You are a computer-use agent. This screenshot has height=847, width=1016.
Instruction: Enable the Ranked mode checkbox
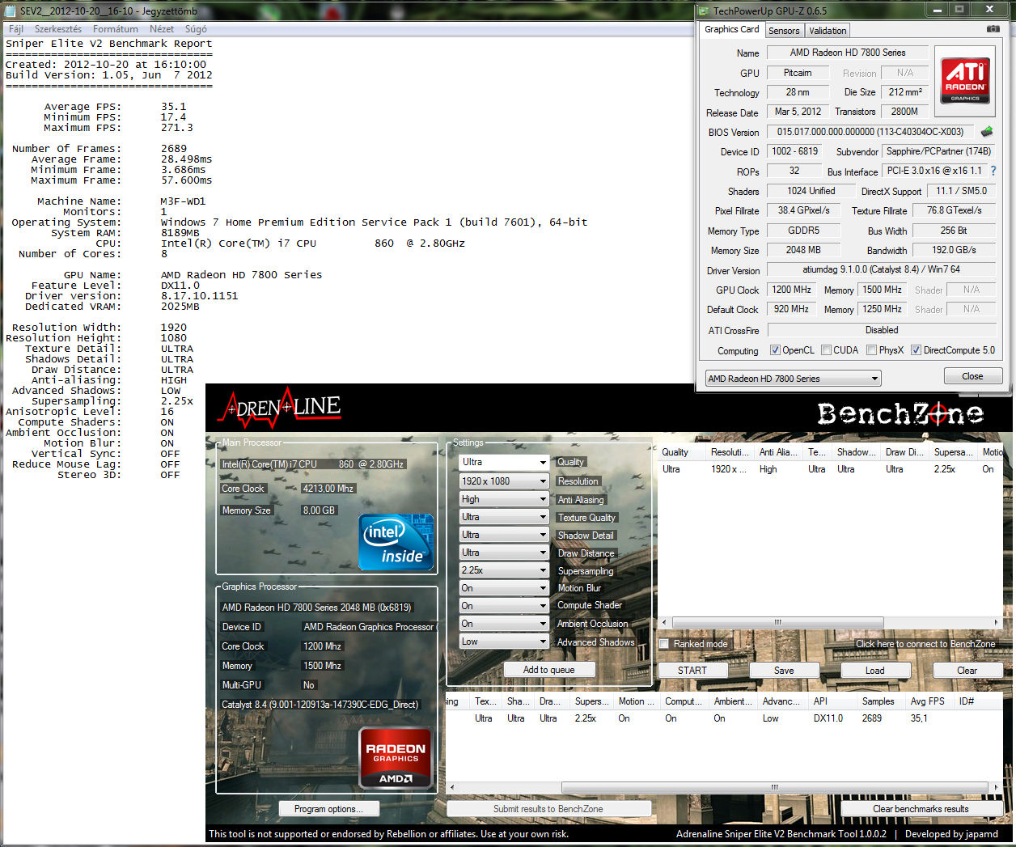[x=664, y=644]
